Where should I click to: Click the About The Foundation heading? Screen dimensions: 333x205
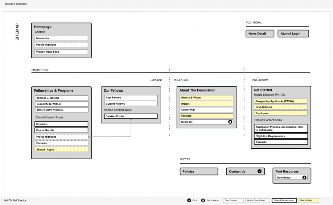pos(197,90)
